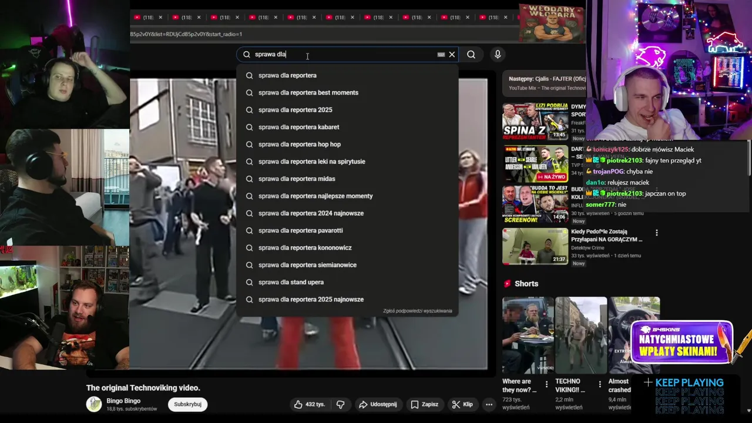Choose suggestion 'sprawa dla reportera siemianowice'

[x=347, y=265]
